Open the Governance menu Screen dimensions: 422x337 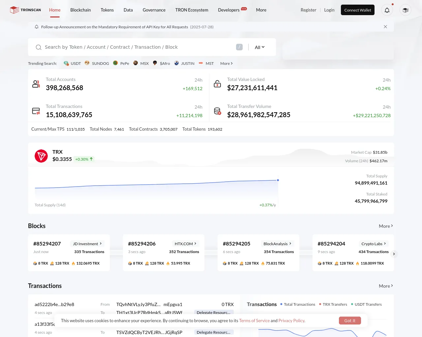point(154,10)
